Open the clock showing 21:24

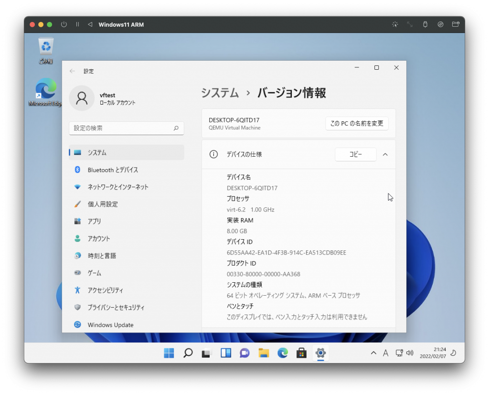(x=433, y=353)
